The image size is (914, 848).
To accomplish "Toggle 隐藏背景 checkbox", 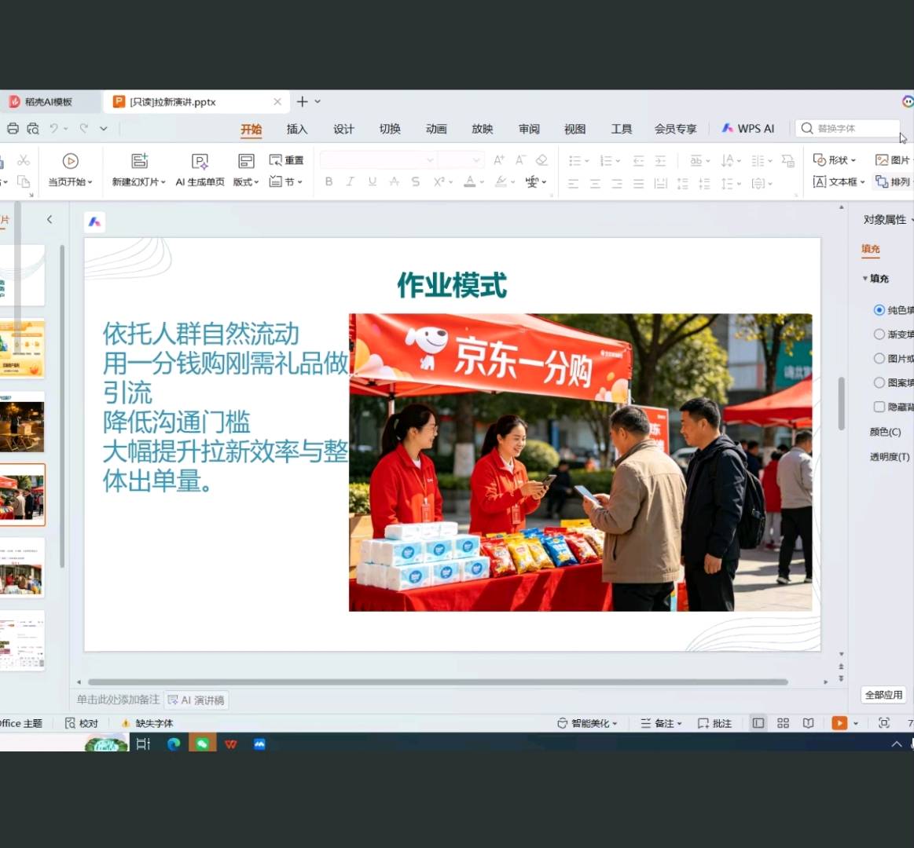I will tap(879, 407).
